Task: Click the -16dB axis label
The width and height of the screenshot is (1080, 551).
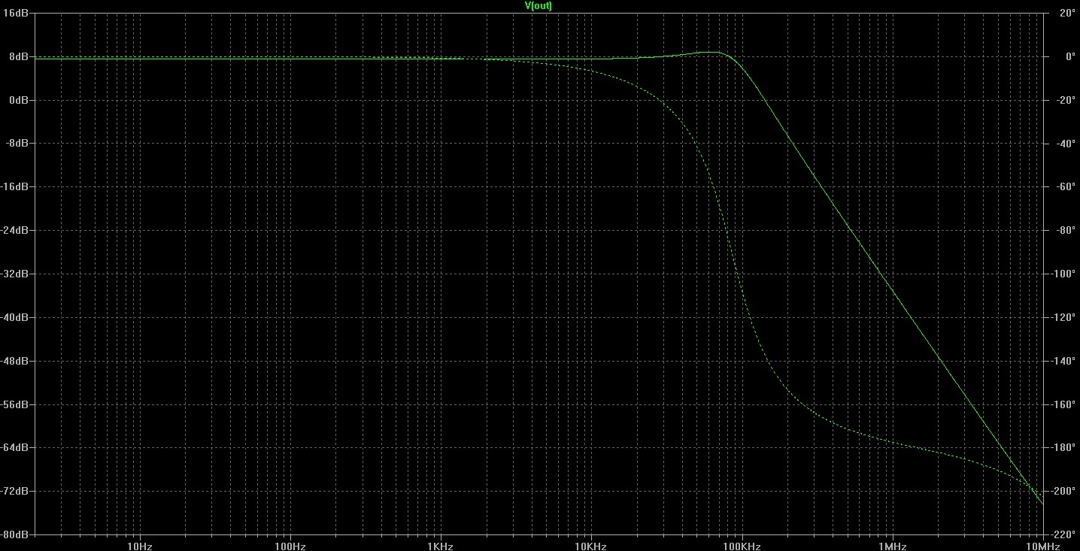Action: [14, 187]
